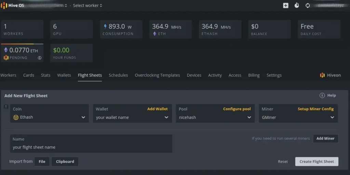Screen dimensions: 350x175
Task: Click the Ethash coin face icon
Action: [16, 117]
